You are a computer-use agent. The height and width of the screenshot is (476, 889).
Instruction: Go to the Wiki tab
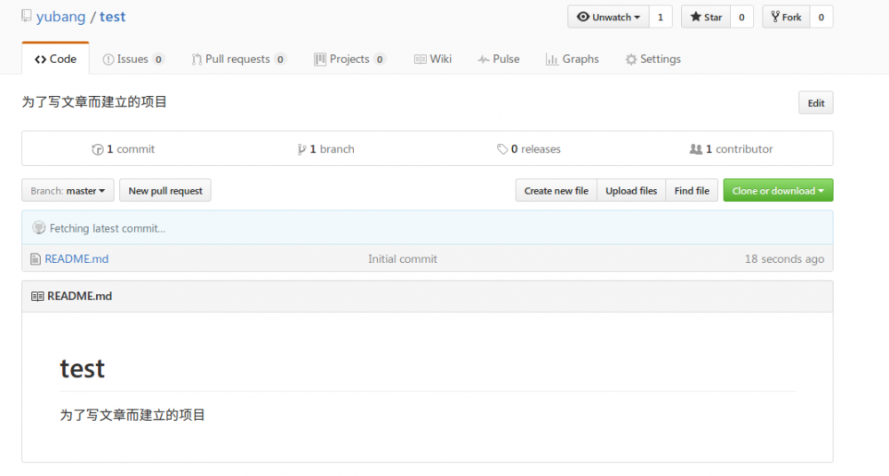click(x=433, y=59)
